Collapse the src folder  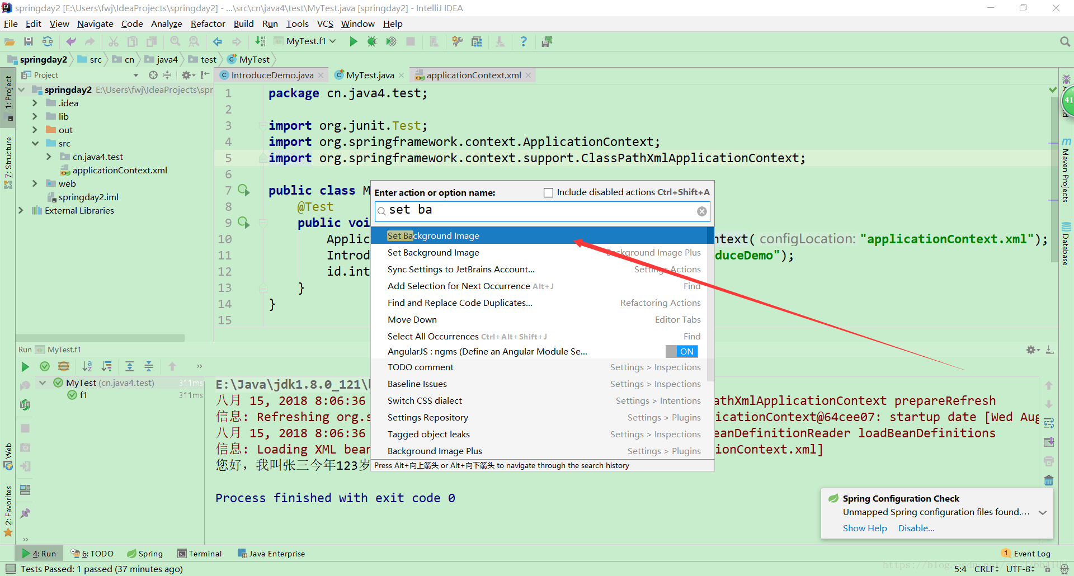coord(35,143)
